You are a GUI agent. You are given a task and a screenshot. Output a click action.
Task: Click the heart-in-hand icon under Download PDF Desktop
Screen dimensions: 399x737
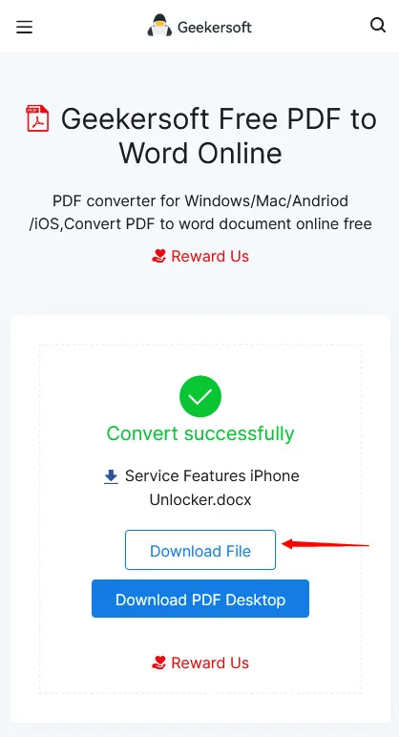click(x=159, y=663)
